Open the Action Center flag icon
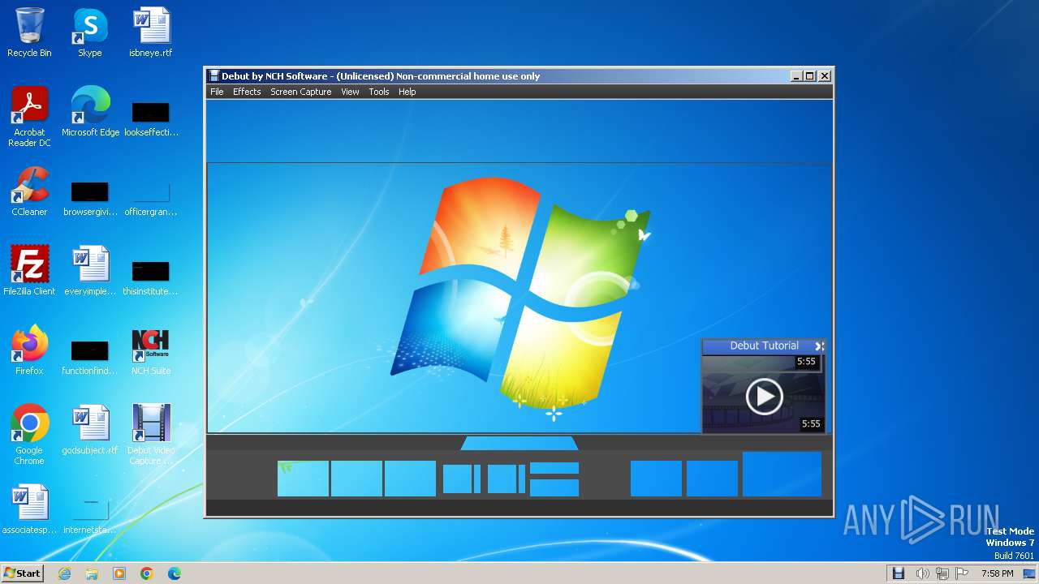 pos(963,573)
